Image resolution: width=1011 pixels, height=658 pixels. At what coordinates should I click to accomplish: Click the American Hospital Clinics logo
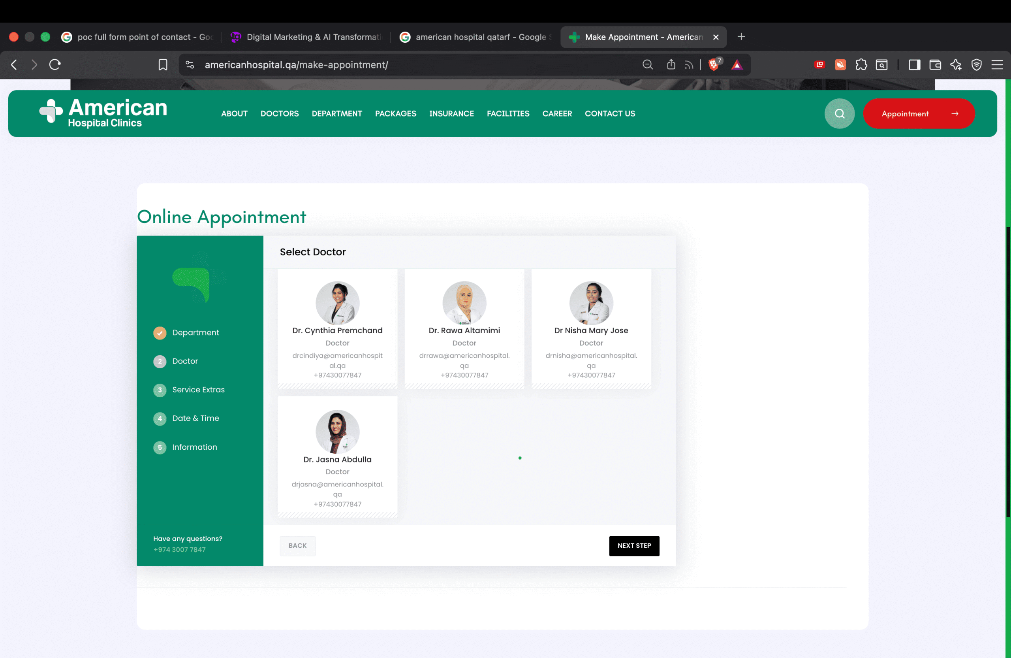click(103, 113)
